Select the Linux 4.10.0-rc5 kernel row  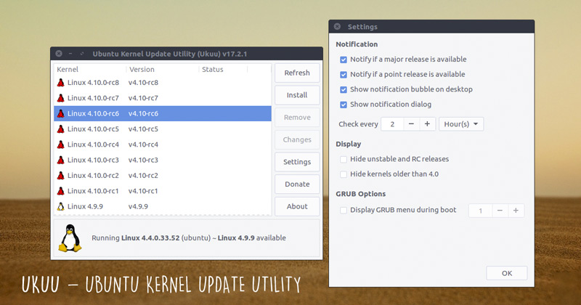coord(163,129)
